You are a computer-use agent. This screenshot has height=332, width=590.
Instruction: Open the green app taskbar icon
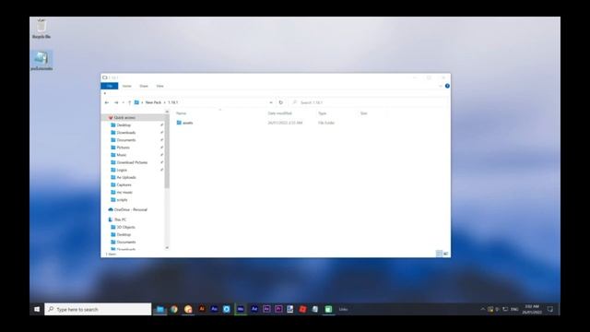(328, 310)
